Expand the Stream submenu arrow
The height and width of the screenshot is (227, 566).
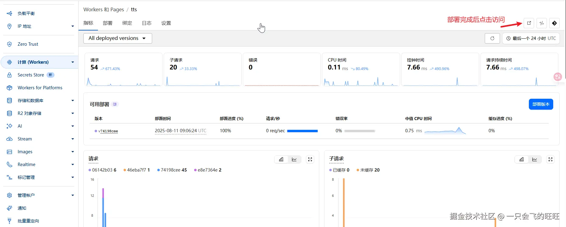(73, 139)
